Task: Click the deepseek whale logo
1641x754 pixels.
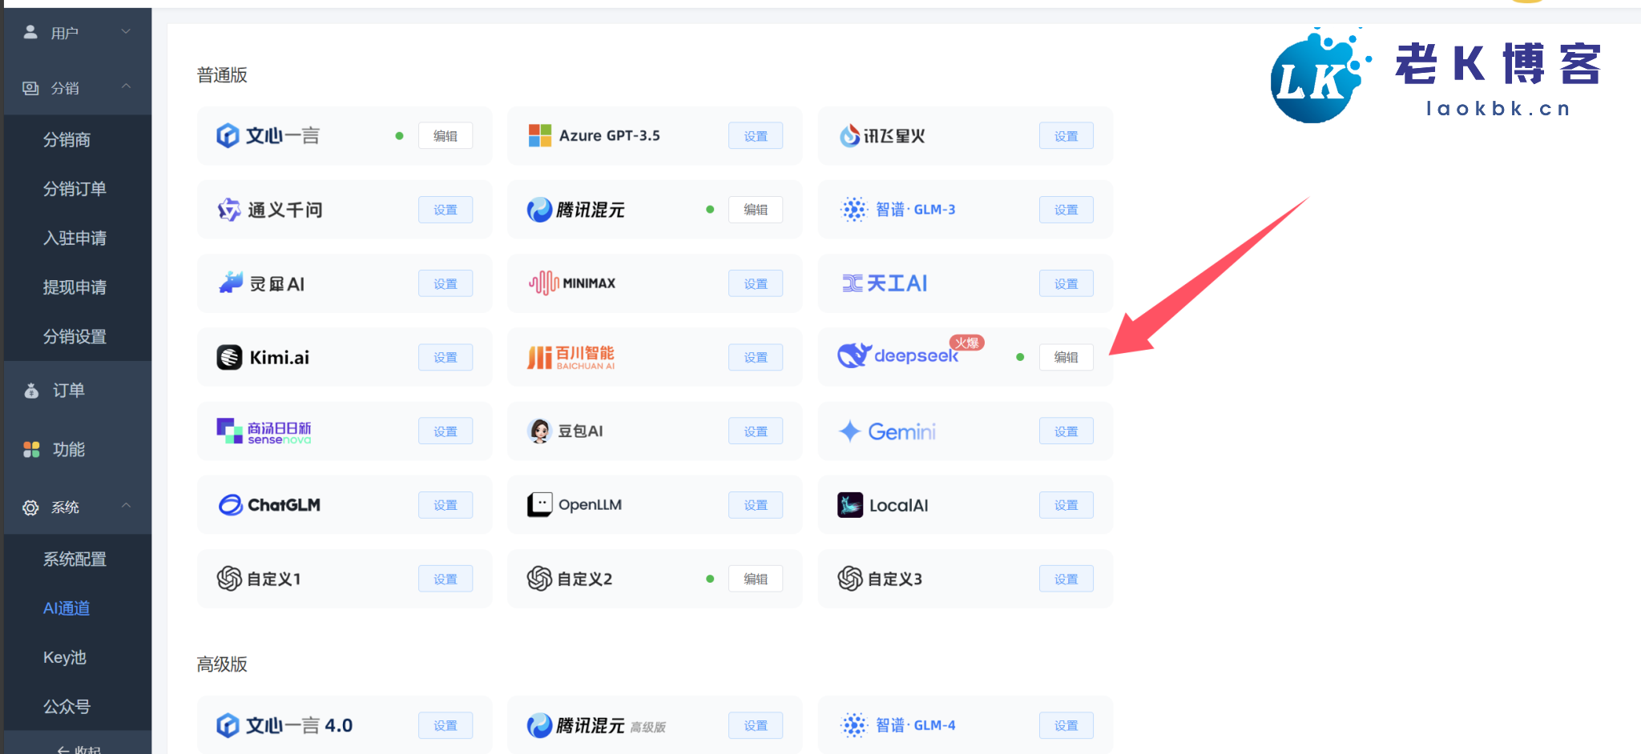Action: pyautogui.click(x=853, y=355)
